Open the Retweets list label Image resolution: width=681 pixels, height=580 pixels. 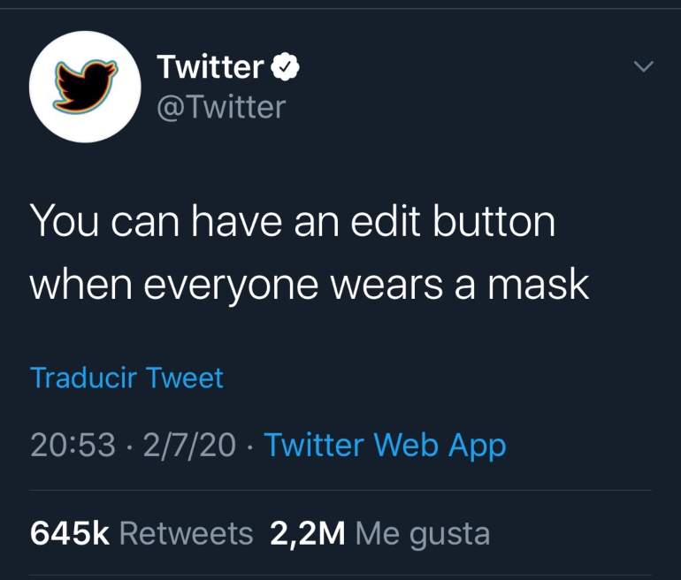(186, 533)
